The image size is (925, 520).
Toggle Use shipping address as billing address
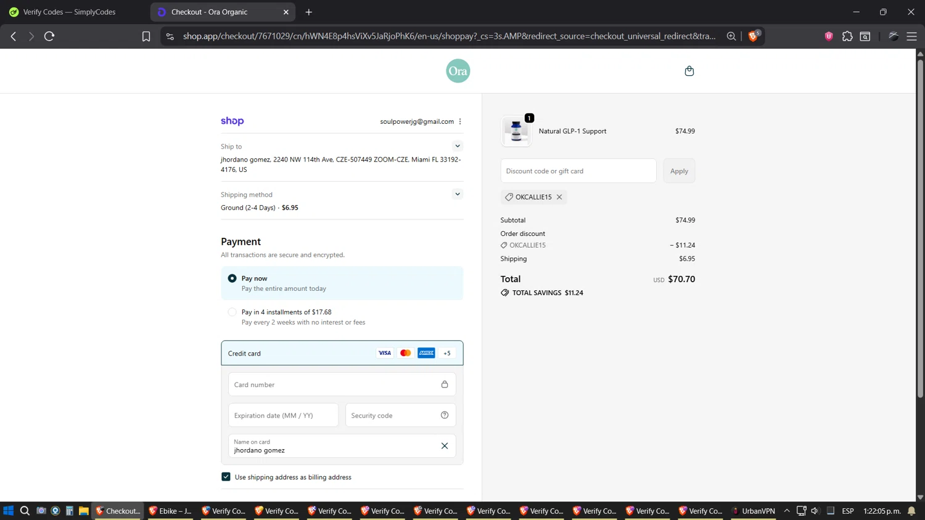click(x=226, y=477)
